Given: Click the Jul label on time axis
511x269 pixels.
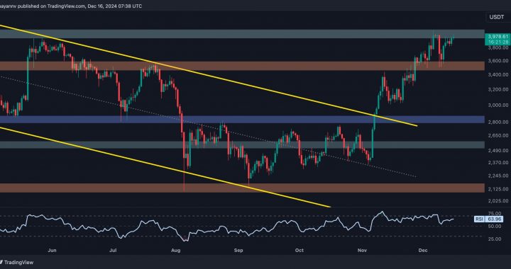Looking at the screenshot, I should tap(113, 251).
